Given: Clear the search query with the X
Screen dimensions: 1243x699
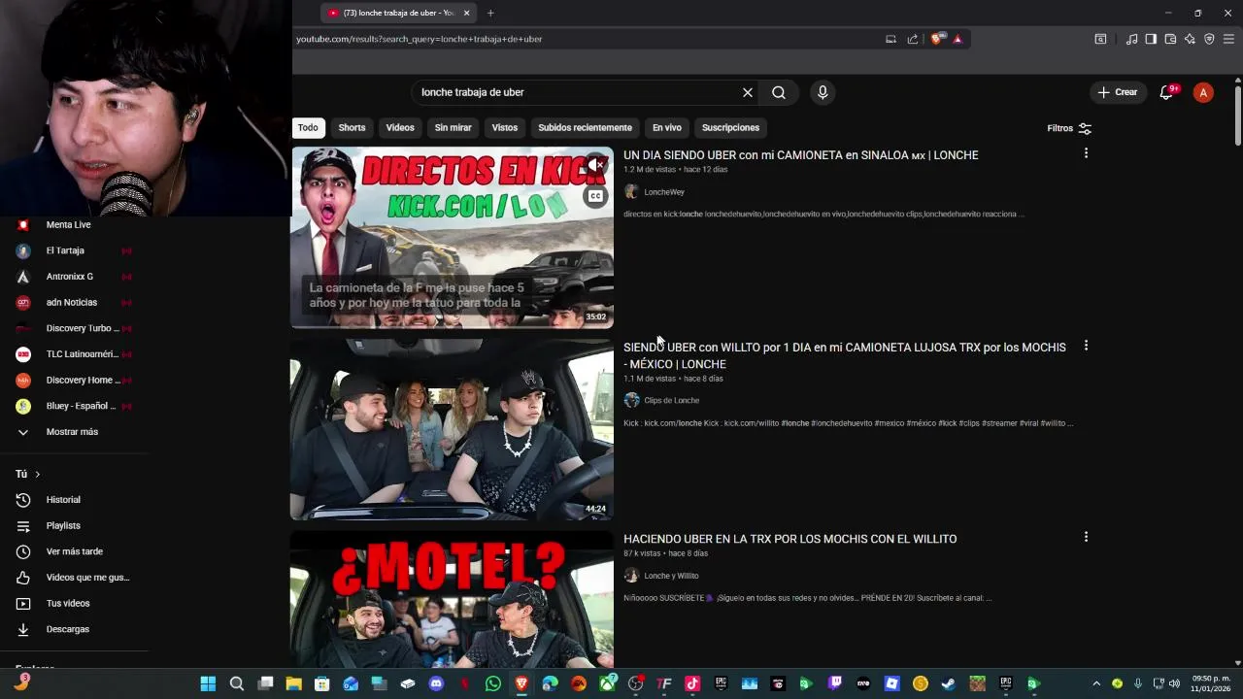Looking at the screenshot, I should pyautogui.click(x=748, y=92).
